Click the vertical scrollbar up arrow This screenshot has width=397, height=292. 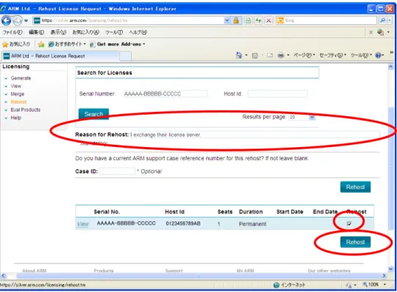point(390,67)
